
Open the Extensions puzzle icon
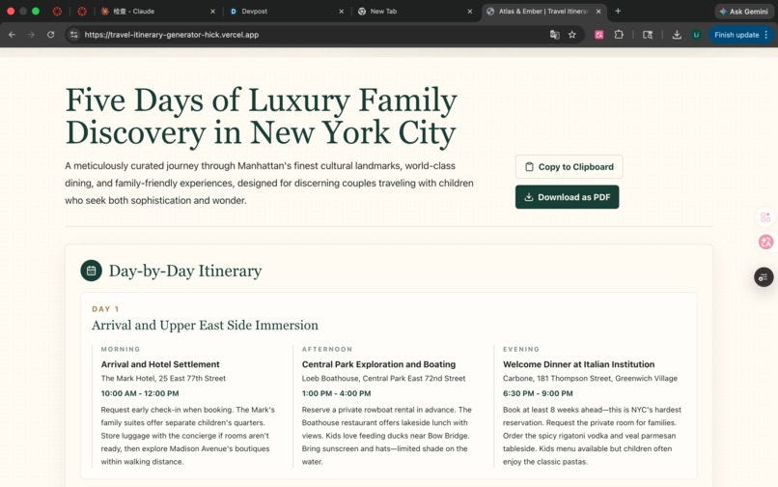(619, 35)
